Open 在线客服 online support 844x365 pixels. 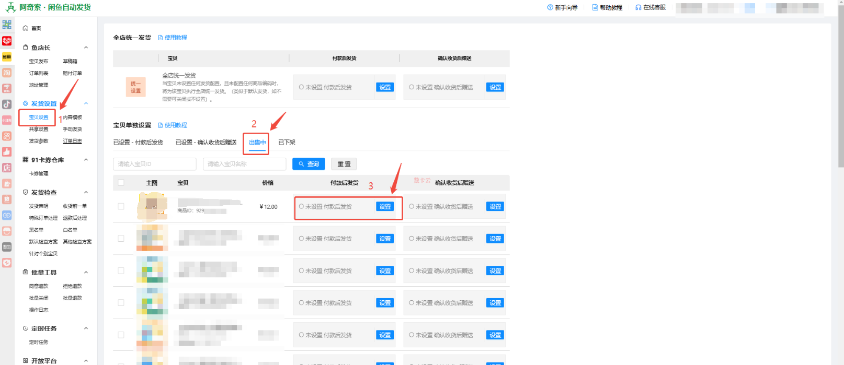(x=651, y=8)
